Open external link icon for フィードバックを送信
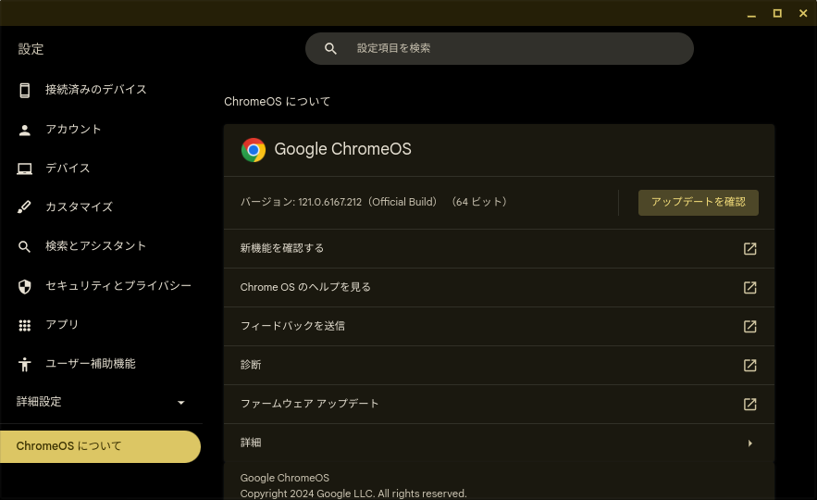The height and width of the screenshot is (500, 817). (749, 326)
